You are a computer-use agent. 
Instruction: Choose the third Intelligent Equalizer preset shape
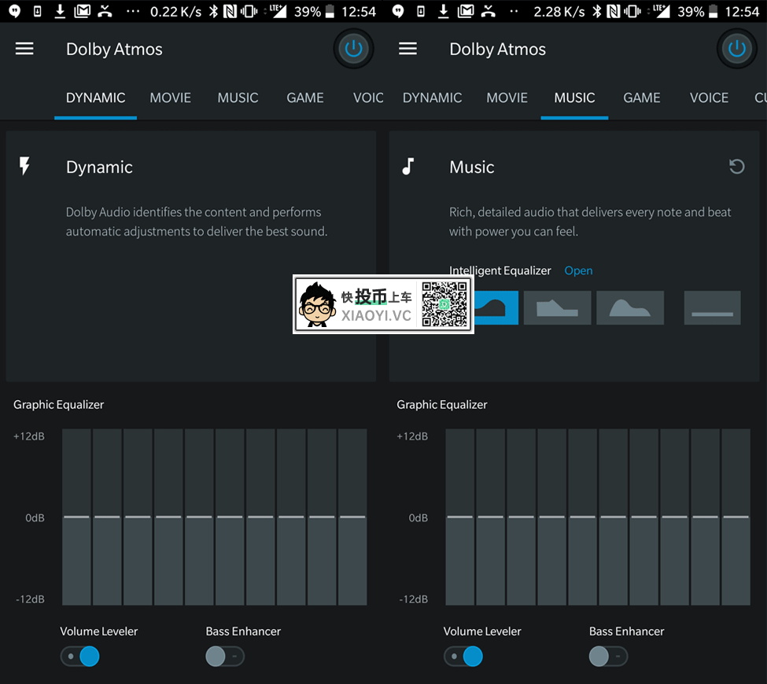click(x=629, y=307)
